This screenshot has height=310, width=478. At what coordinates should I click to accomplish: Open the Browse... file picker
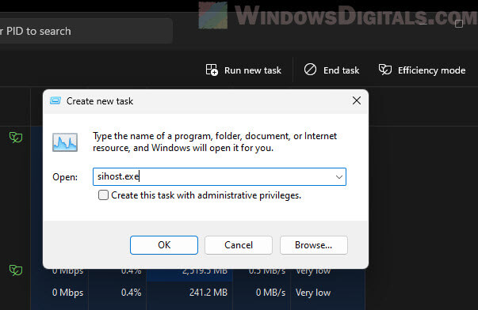tap(313, 245)
